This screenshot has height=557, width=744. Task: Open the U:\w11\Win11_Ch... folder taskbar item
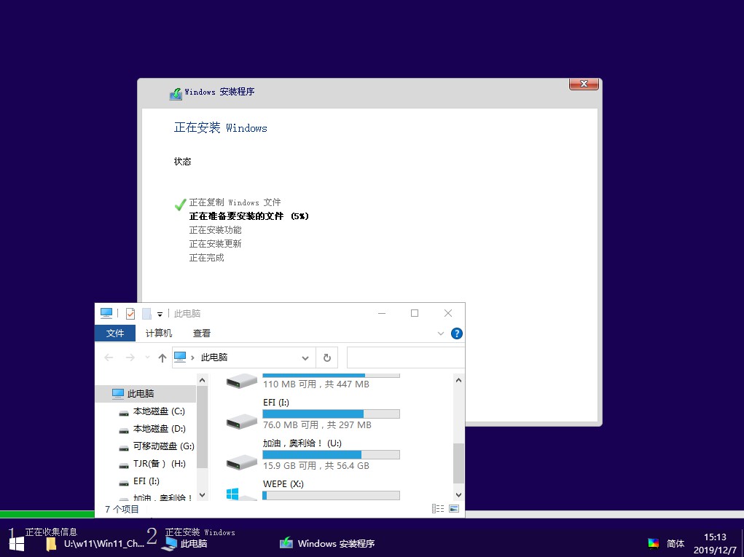(95, 544)
